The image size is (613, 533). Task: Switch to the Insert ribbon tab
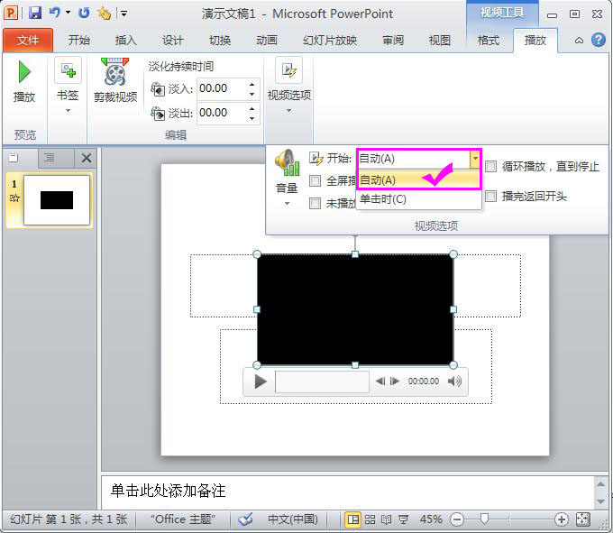coord(126,41)
